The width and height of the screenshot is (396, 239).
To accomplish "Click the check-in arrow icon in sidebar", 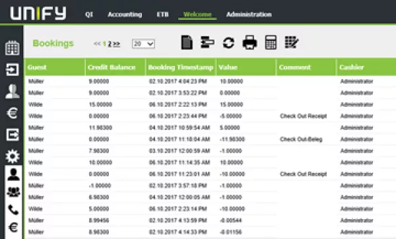I will 12,69.
